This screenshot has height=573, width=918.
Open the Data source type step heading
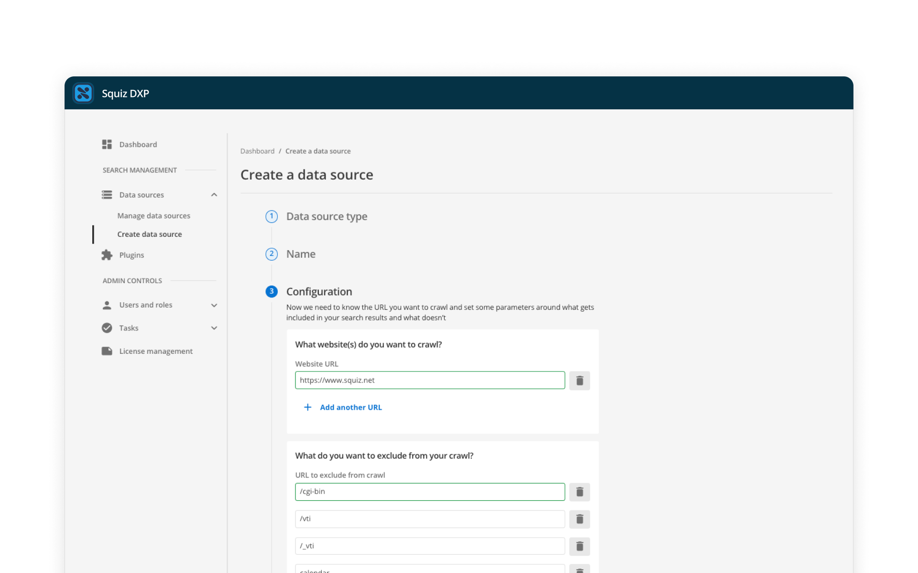tap(327, 216)
